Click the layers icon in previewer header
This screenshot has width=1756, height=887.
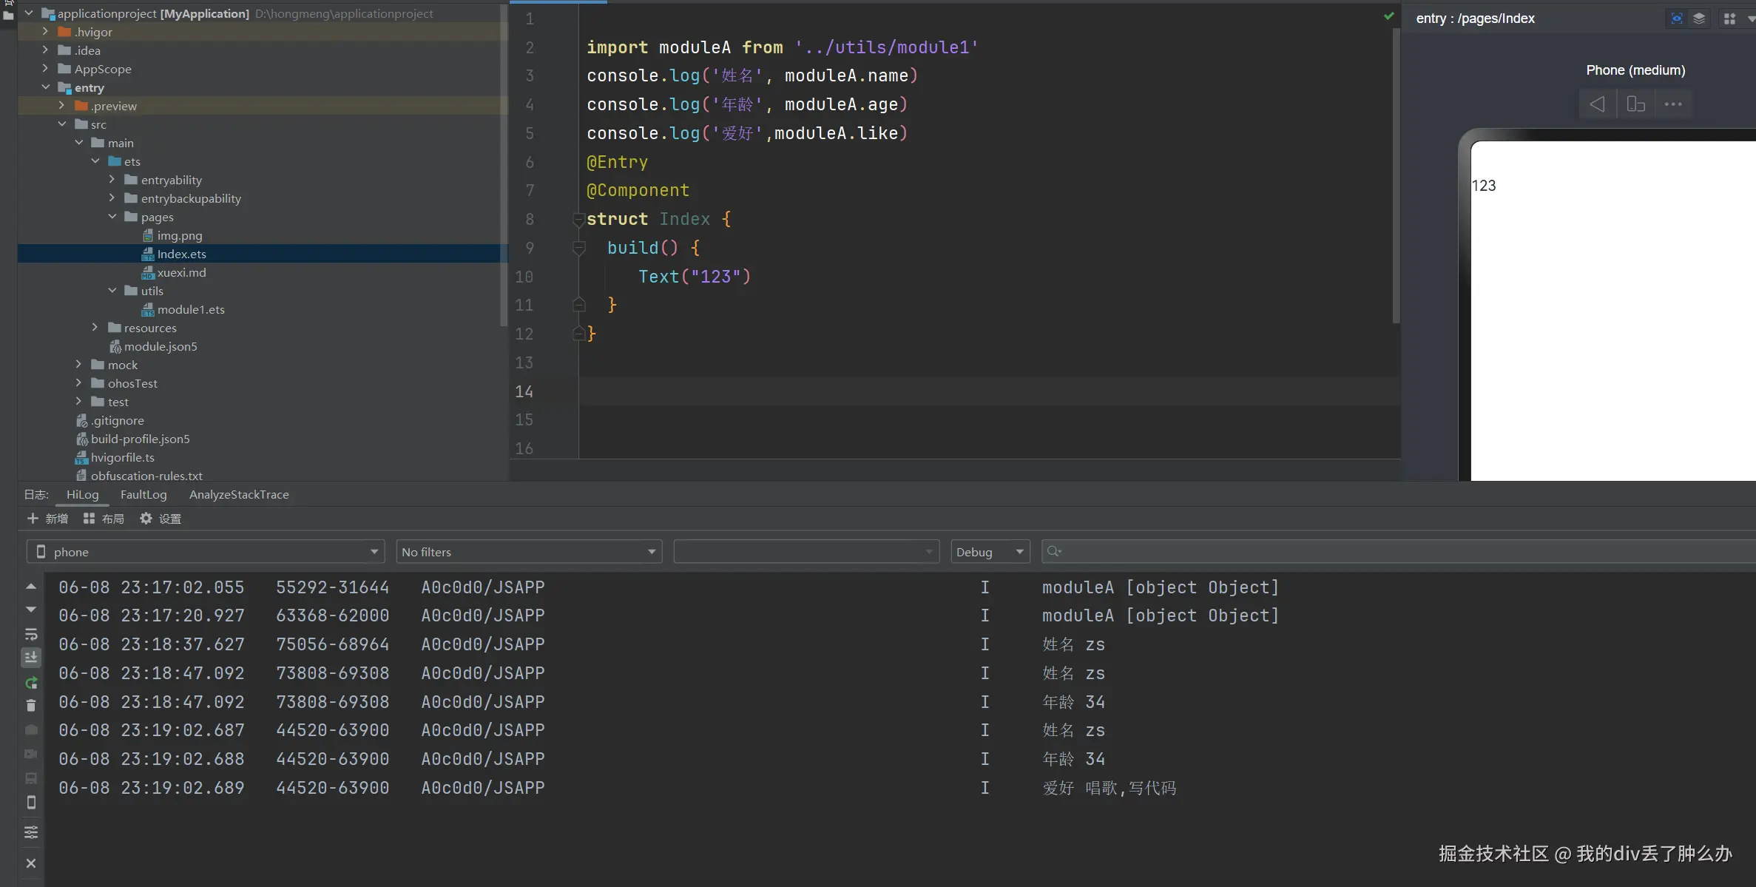[x=1699, y=18]
